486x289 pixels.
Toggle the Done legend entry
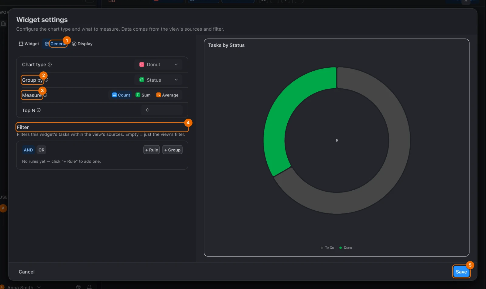click(x=346, y=248)
